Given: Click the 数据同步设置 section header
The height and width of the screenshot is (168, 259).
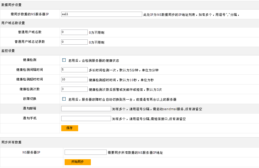Looking at the screenshot, I should coord(12,5).
